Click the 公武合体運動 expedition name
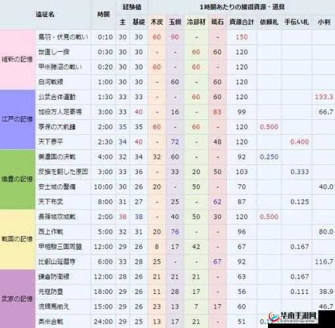 (x=57, y=97)
